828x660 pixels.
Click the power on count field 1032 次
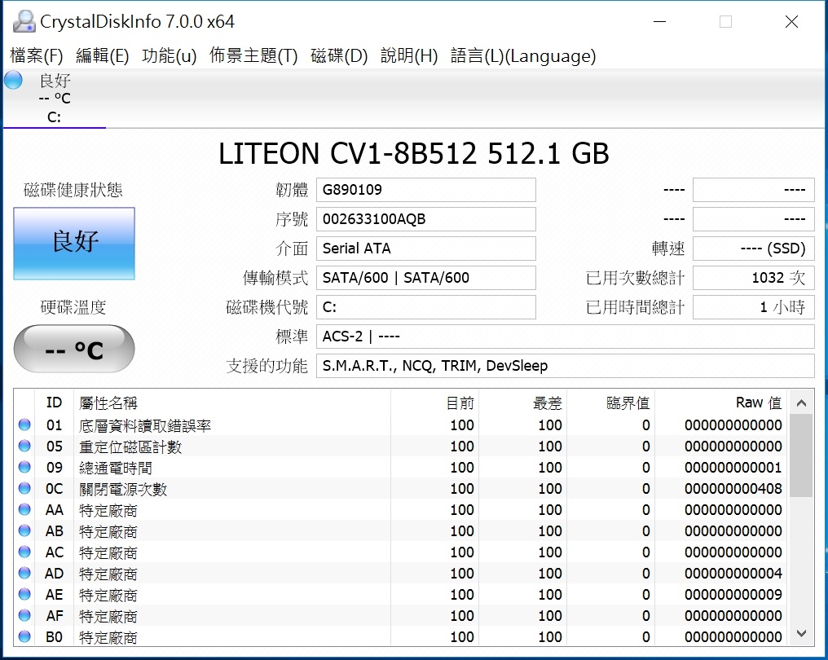click(x=754, y=278)
